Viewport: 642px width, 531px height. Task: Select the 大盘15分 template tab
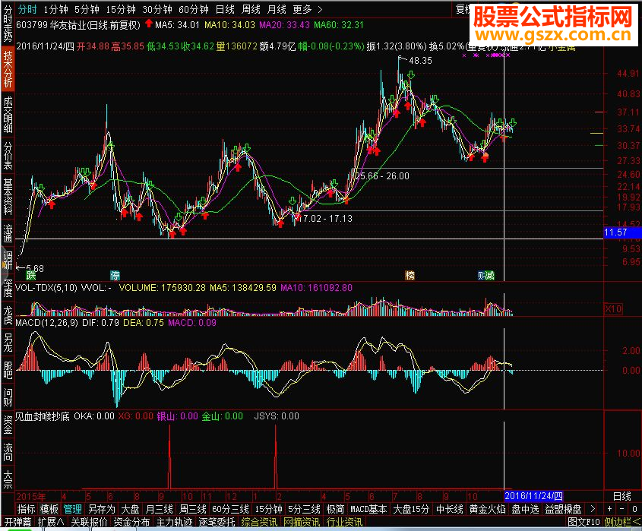[x=411, y=509]
